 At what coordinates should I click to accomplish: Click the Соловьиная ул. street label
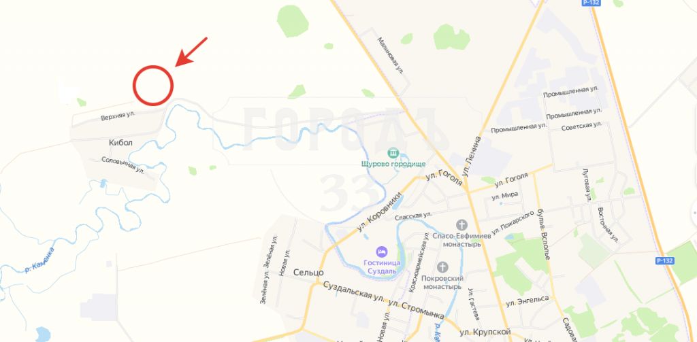pos(123,165)
